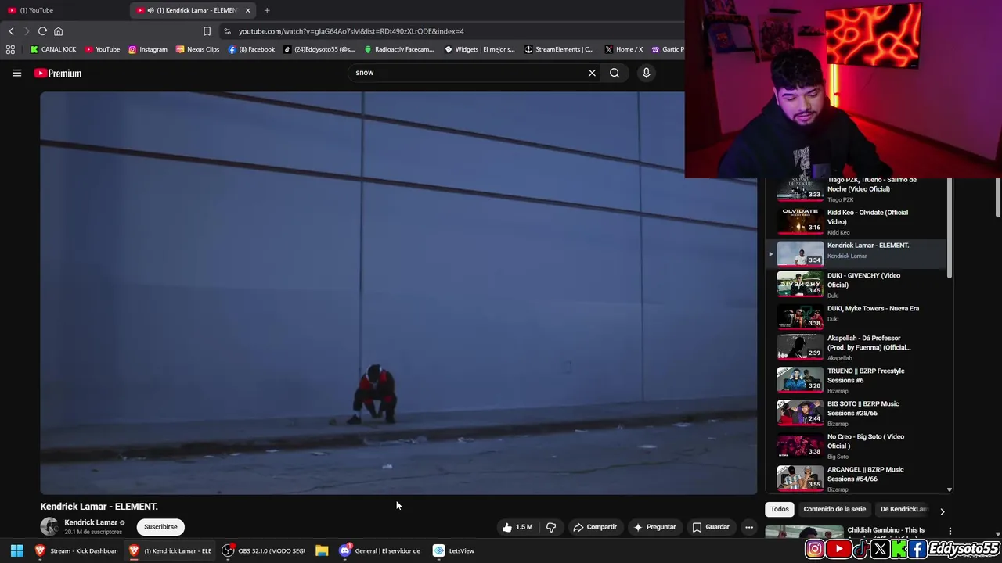Play Kidd Keo - Olvidate from playlist

pos(856,222)
